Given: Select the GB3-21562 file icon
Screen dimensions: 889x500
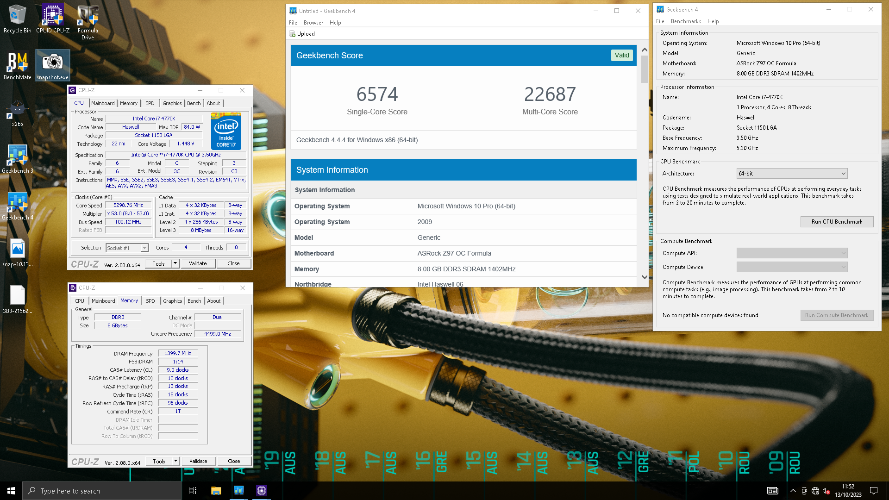Looking at the screenshot, I should click(17, 300).
